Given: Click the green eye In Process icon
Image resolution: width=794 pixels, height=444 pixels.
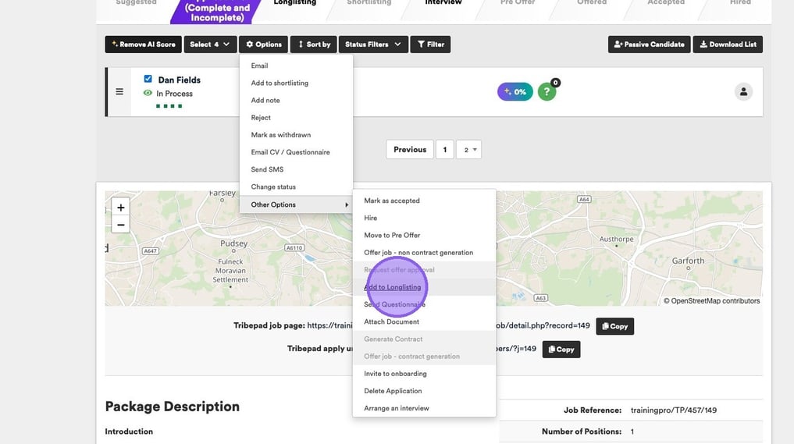Looking at the screenshot, I should tap(148, 94).
